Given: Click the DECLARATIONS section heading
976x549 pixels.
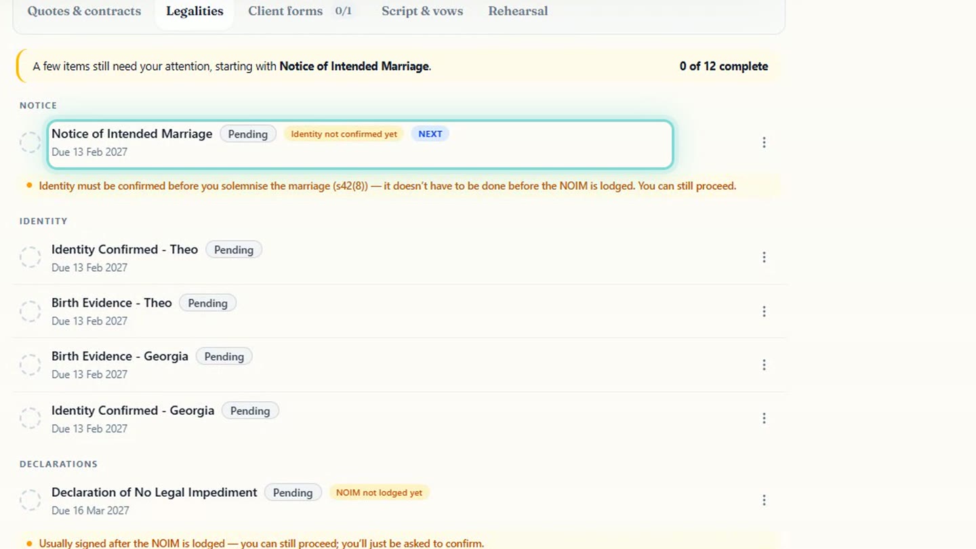Looking at the screenshot, I should tap(58, 464).
